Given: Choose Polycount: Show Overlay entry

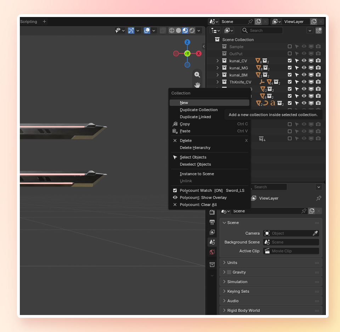Looking at the screenshot, I should 209,198.
